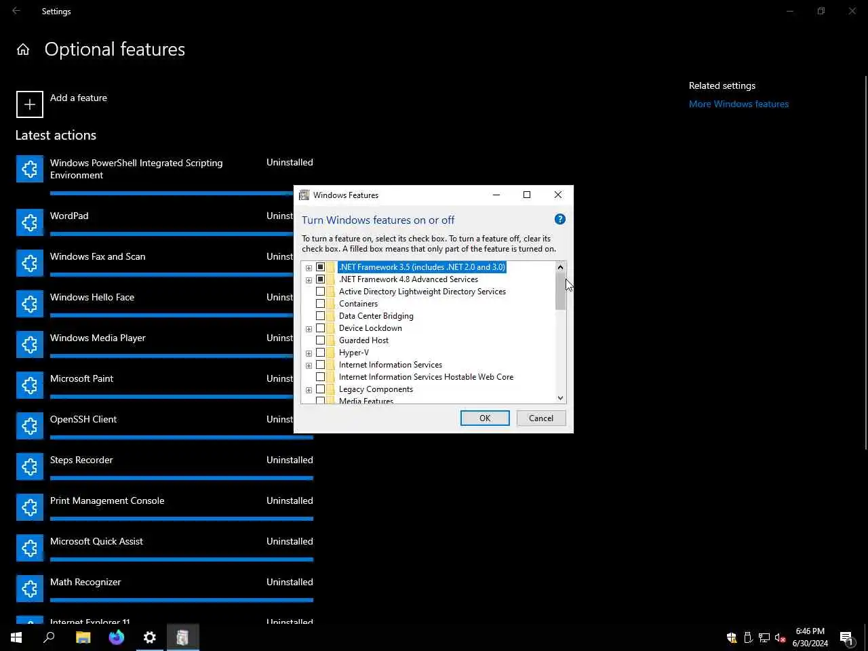This screenshot has height=651, width=868.
Task: Click the Add a feature plus icon
Action: [x=30, y=104]
